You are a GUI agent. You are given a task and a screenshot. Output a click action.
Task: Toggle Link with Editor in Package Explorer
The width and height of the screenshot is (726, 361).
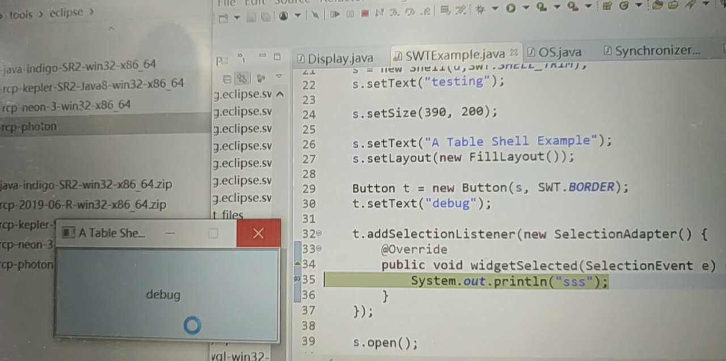click(x=242, y=78)
